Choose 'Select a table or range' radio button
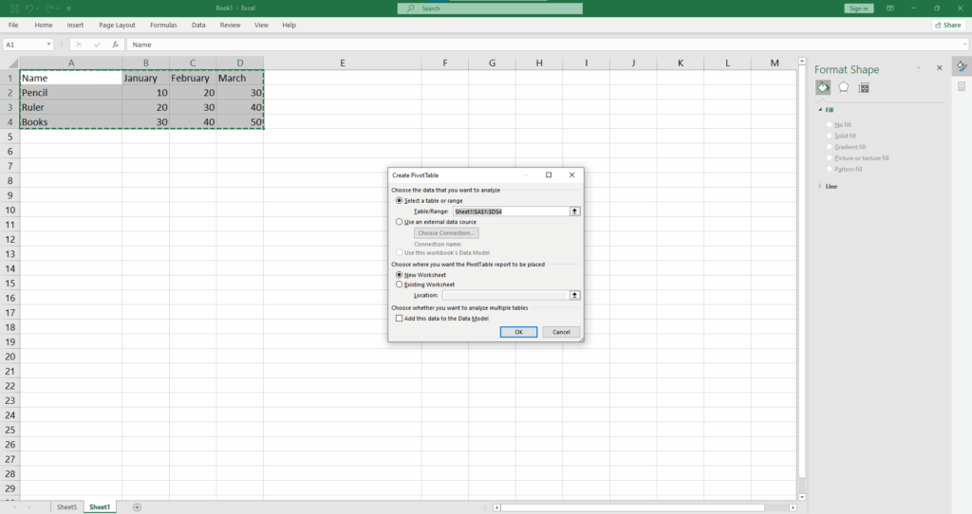 (x=400, y=201)
